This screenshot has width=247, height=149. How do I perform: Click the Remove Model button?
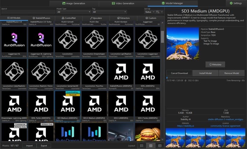(232, 73)
